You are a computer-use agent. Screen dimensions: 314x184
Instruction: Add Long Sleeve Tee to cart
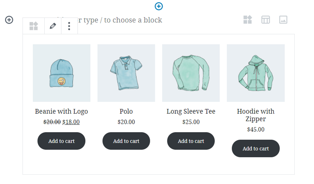pyautogui.click(x=191, y=141)
